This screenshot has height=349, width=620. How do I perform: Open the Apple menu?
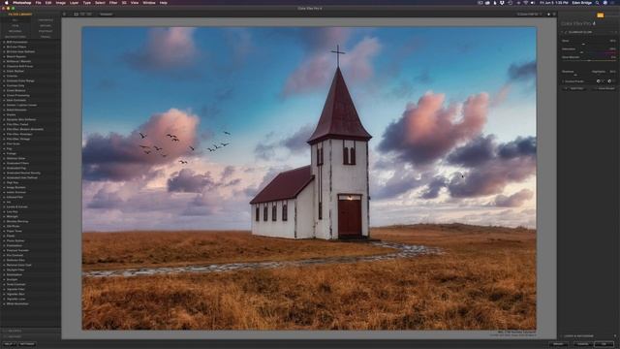6,3
